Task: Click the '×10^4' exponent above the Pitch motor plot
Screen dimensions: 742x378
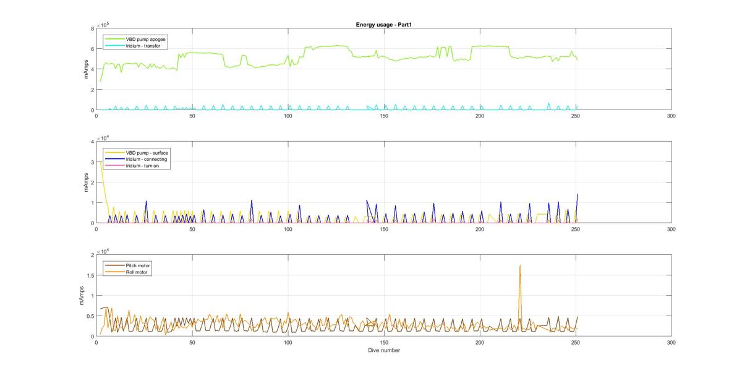Action: point(103,251)
